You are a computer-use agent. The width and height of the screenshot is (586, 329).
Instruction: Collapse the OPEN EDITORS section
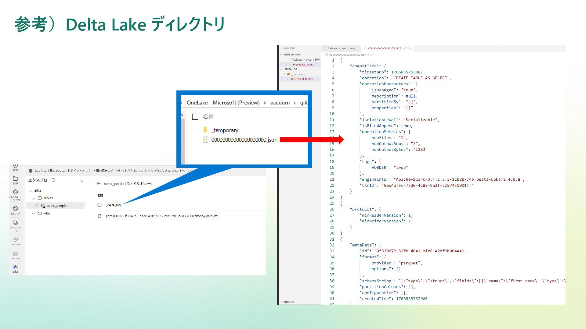tap(281, 55)
